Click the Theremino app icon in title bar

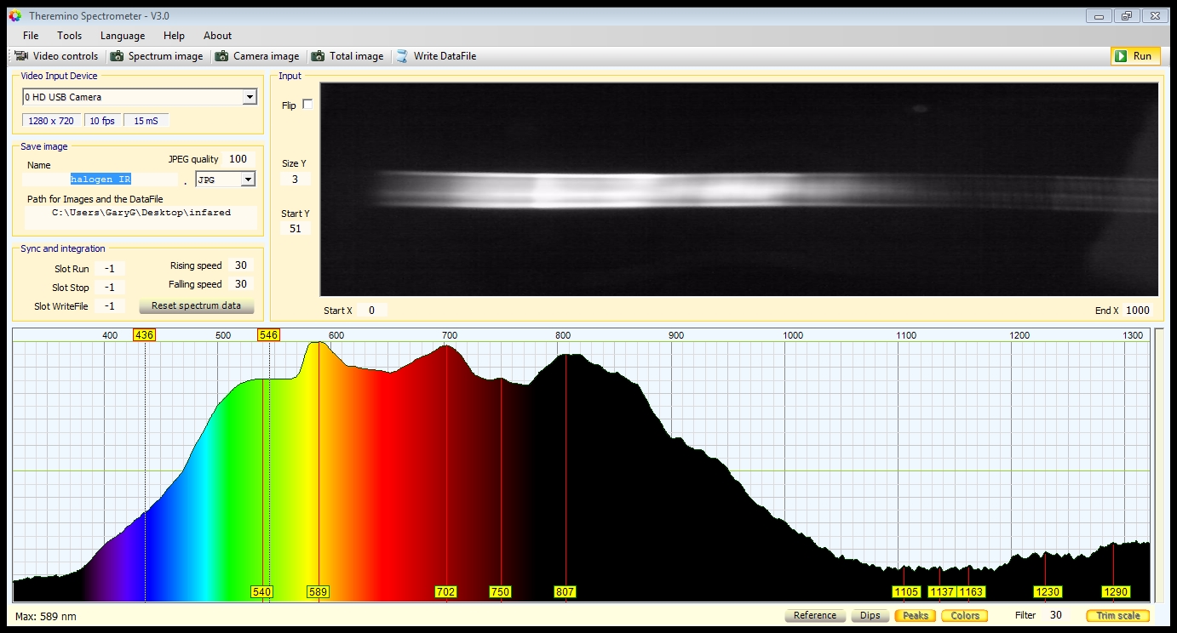point(14,15)
